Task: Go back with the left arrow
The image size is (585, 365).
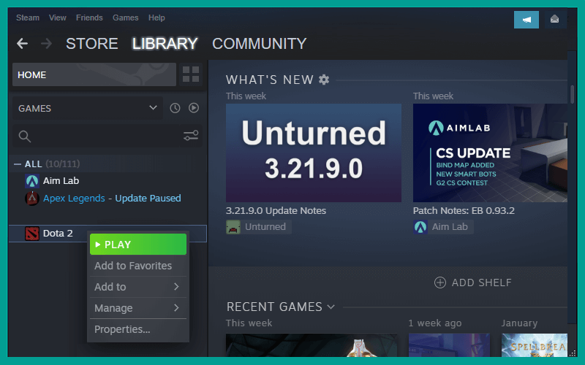Action: 23,44
